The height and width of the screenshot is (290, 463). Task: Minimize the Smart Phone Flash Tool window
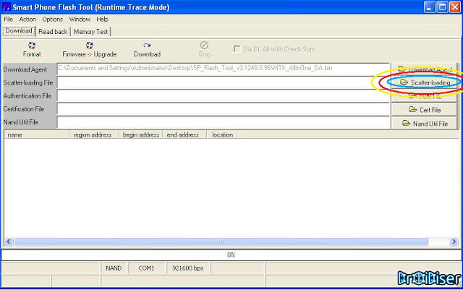coord(429,7)
